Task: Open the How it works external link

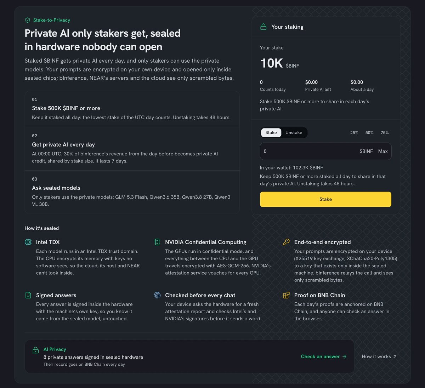Action: pyautogui.click(x=379, y=356)
